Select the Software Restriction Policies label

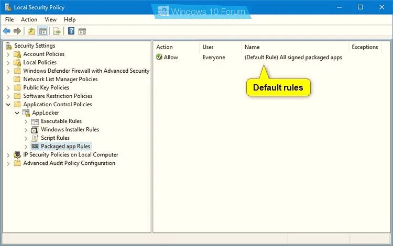(58, 96)
